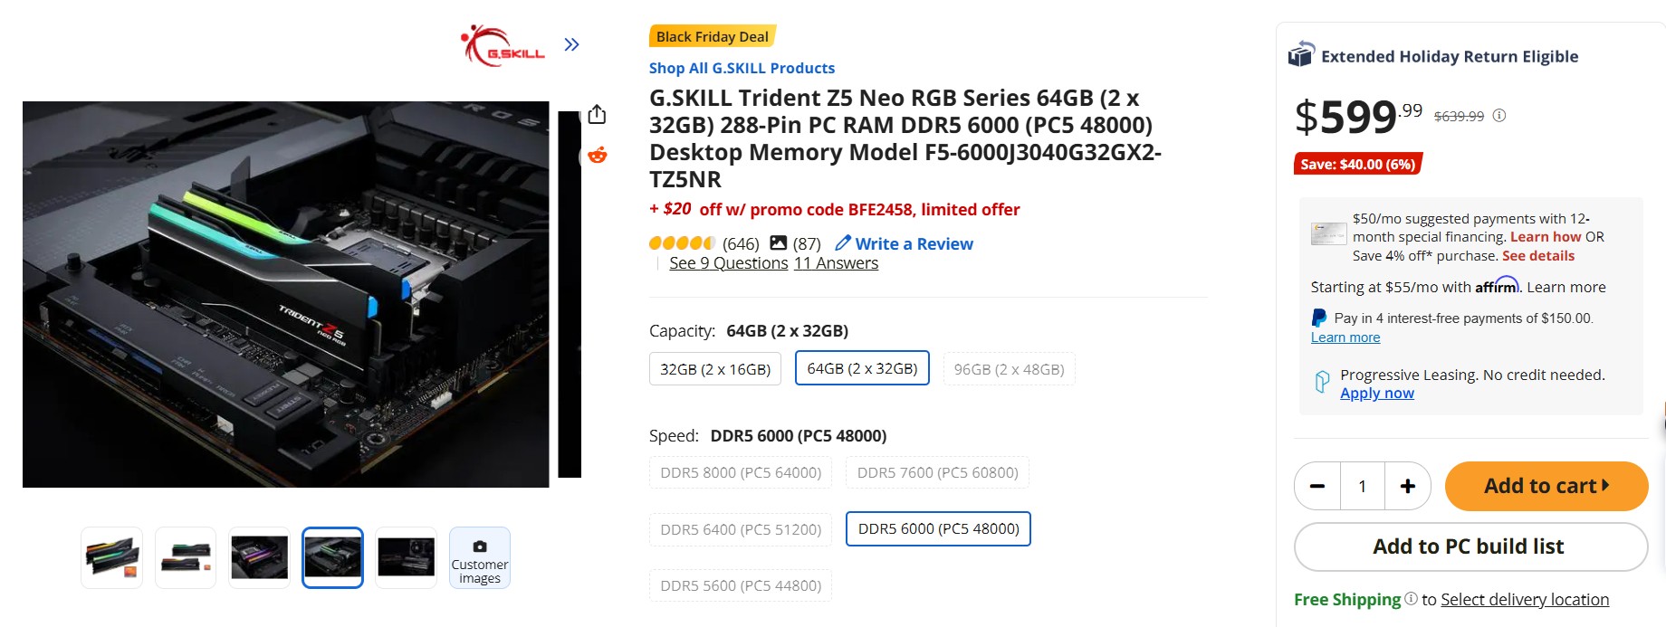1666x627 pixels.
Task: Choose the 96GB (2 x 48GB) capacity
Action: click(x=1009, y=368)
